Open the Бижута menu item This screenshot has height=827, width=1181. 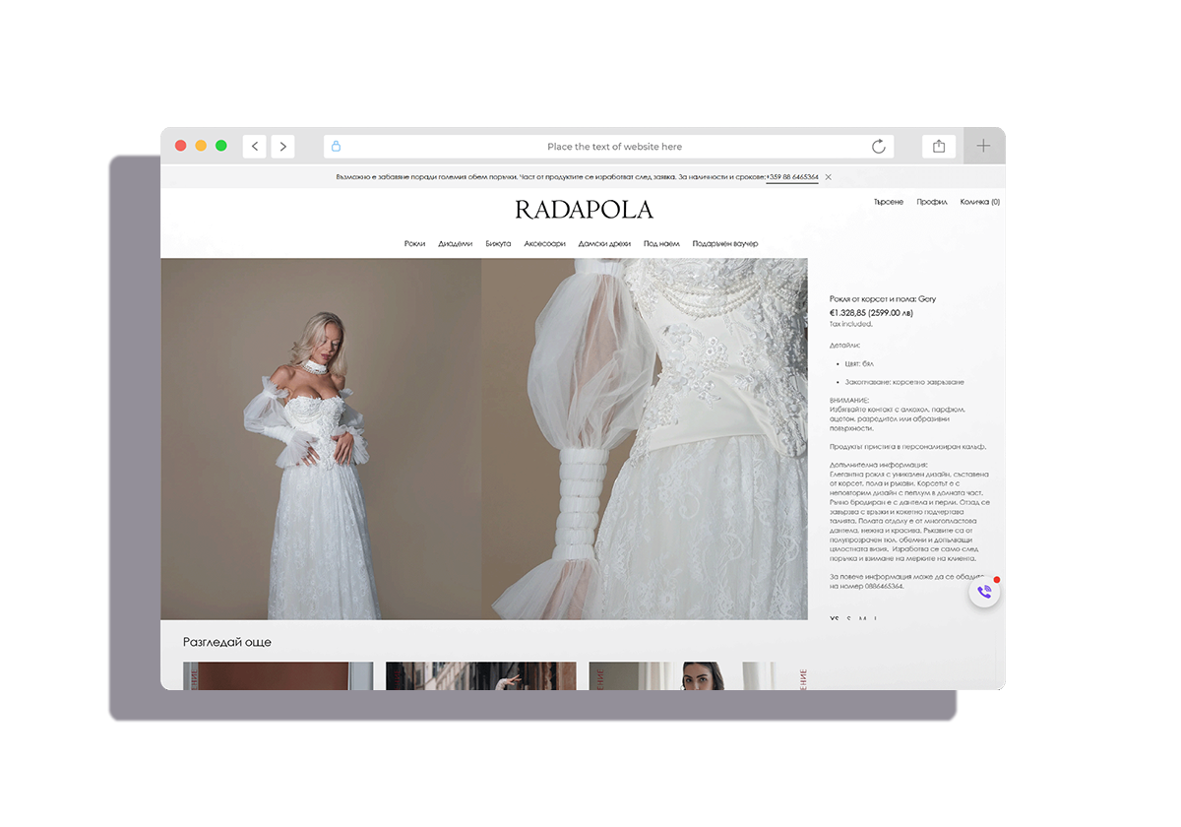(x=498, y=243)
